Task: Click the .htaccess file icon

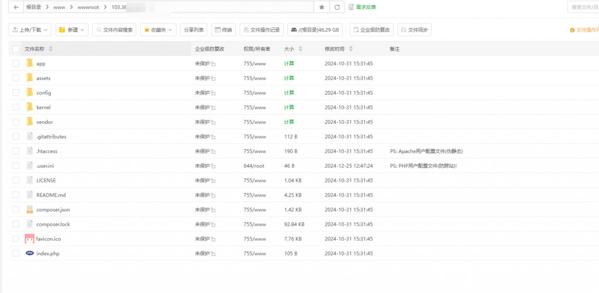Action: point(30,151)
